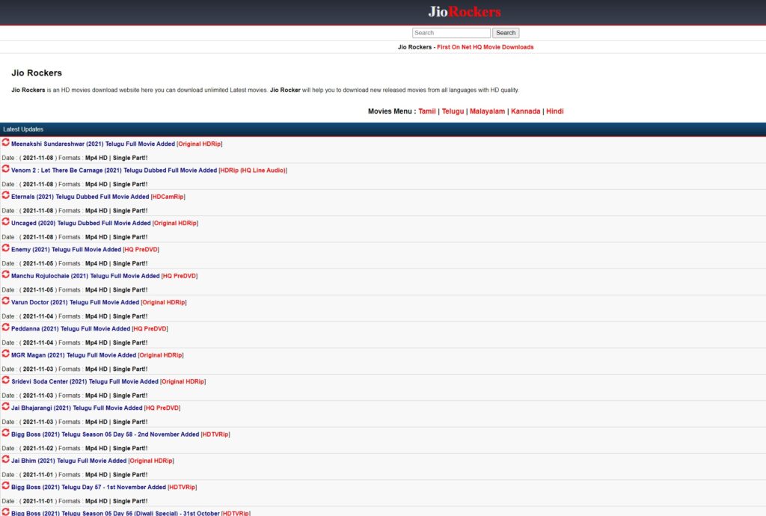Open Jai Bhim (2021) Telugu movie link
This screenshot has height=516, width=766.
point(92,461)
